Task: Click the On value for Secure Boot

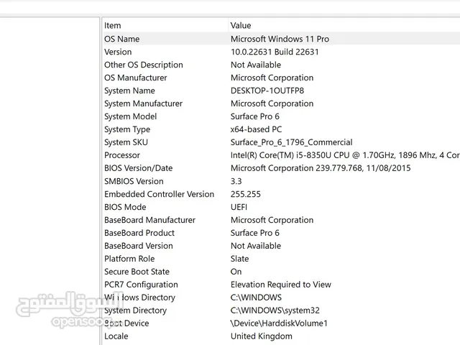Action: pos(236,272)
